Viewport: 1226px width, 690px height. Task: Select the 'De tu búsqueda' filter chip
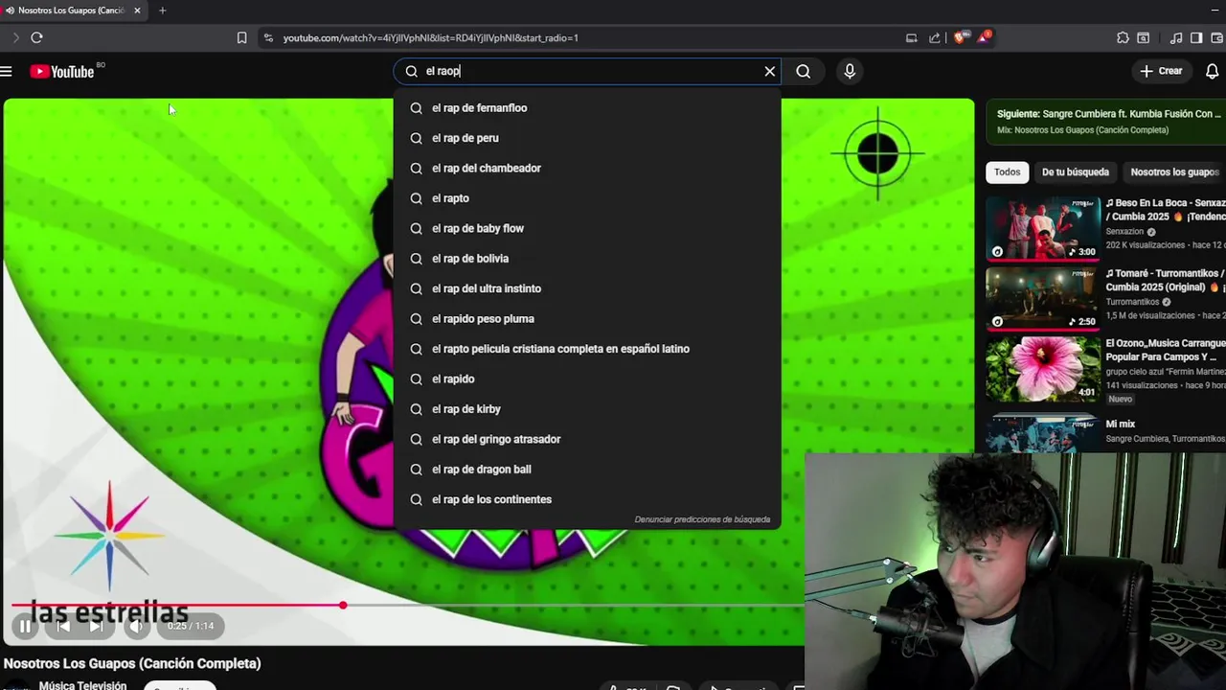(1075, 172)
